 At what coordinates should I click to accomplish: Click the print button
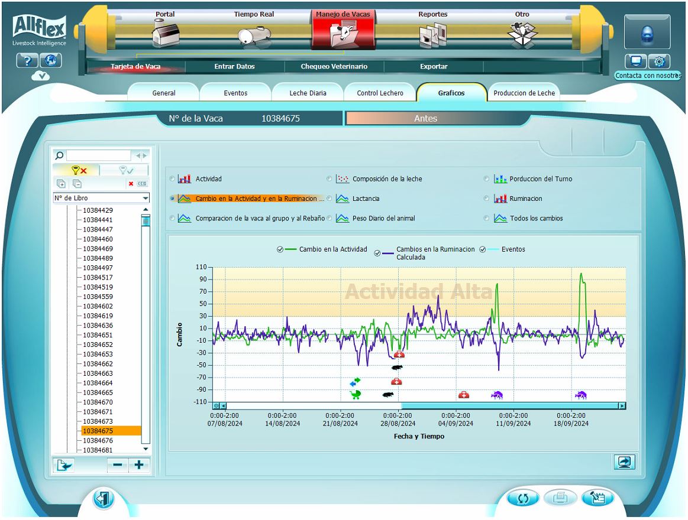[x=560, y=498]
